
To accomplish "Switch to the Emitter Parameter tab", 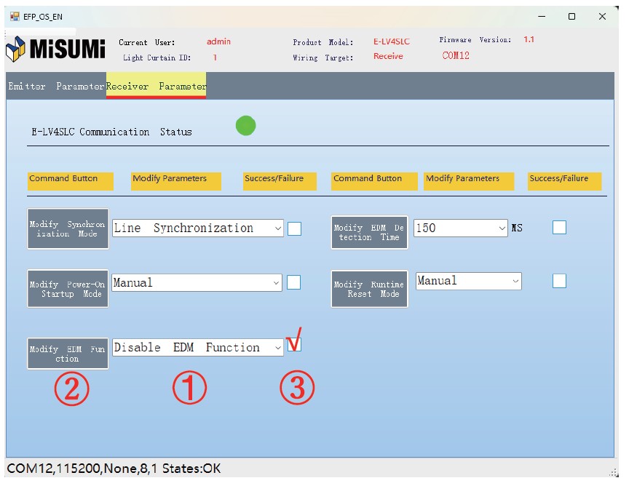I will 56,87.
